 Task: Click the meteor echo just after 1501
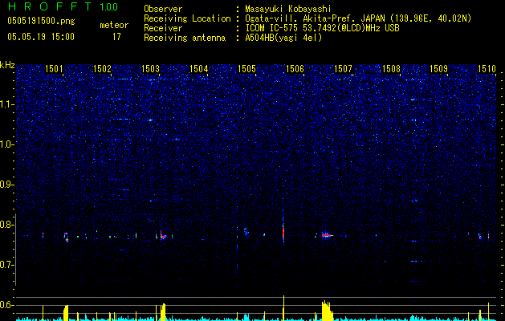pos(66,237)
